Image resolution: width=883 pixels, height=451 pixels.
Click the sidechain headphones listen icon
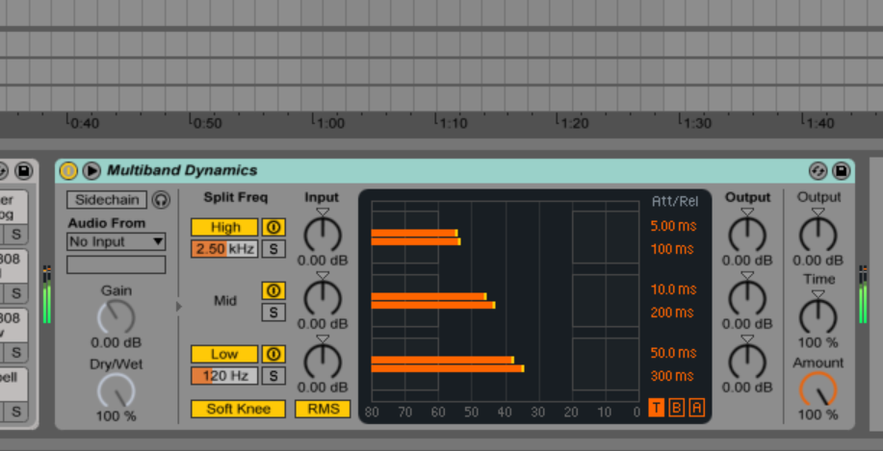tap(161, 200)
